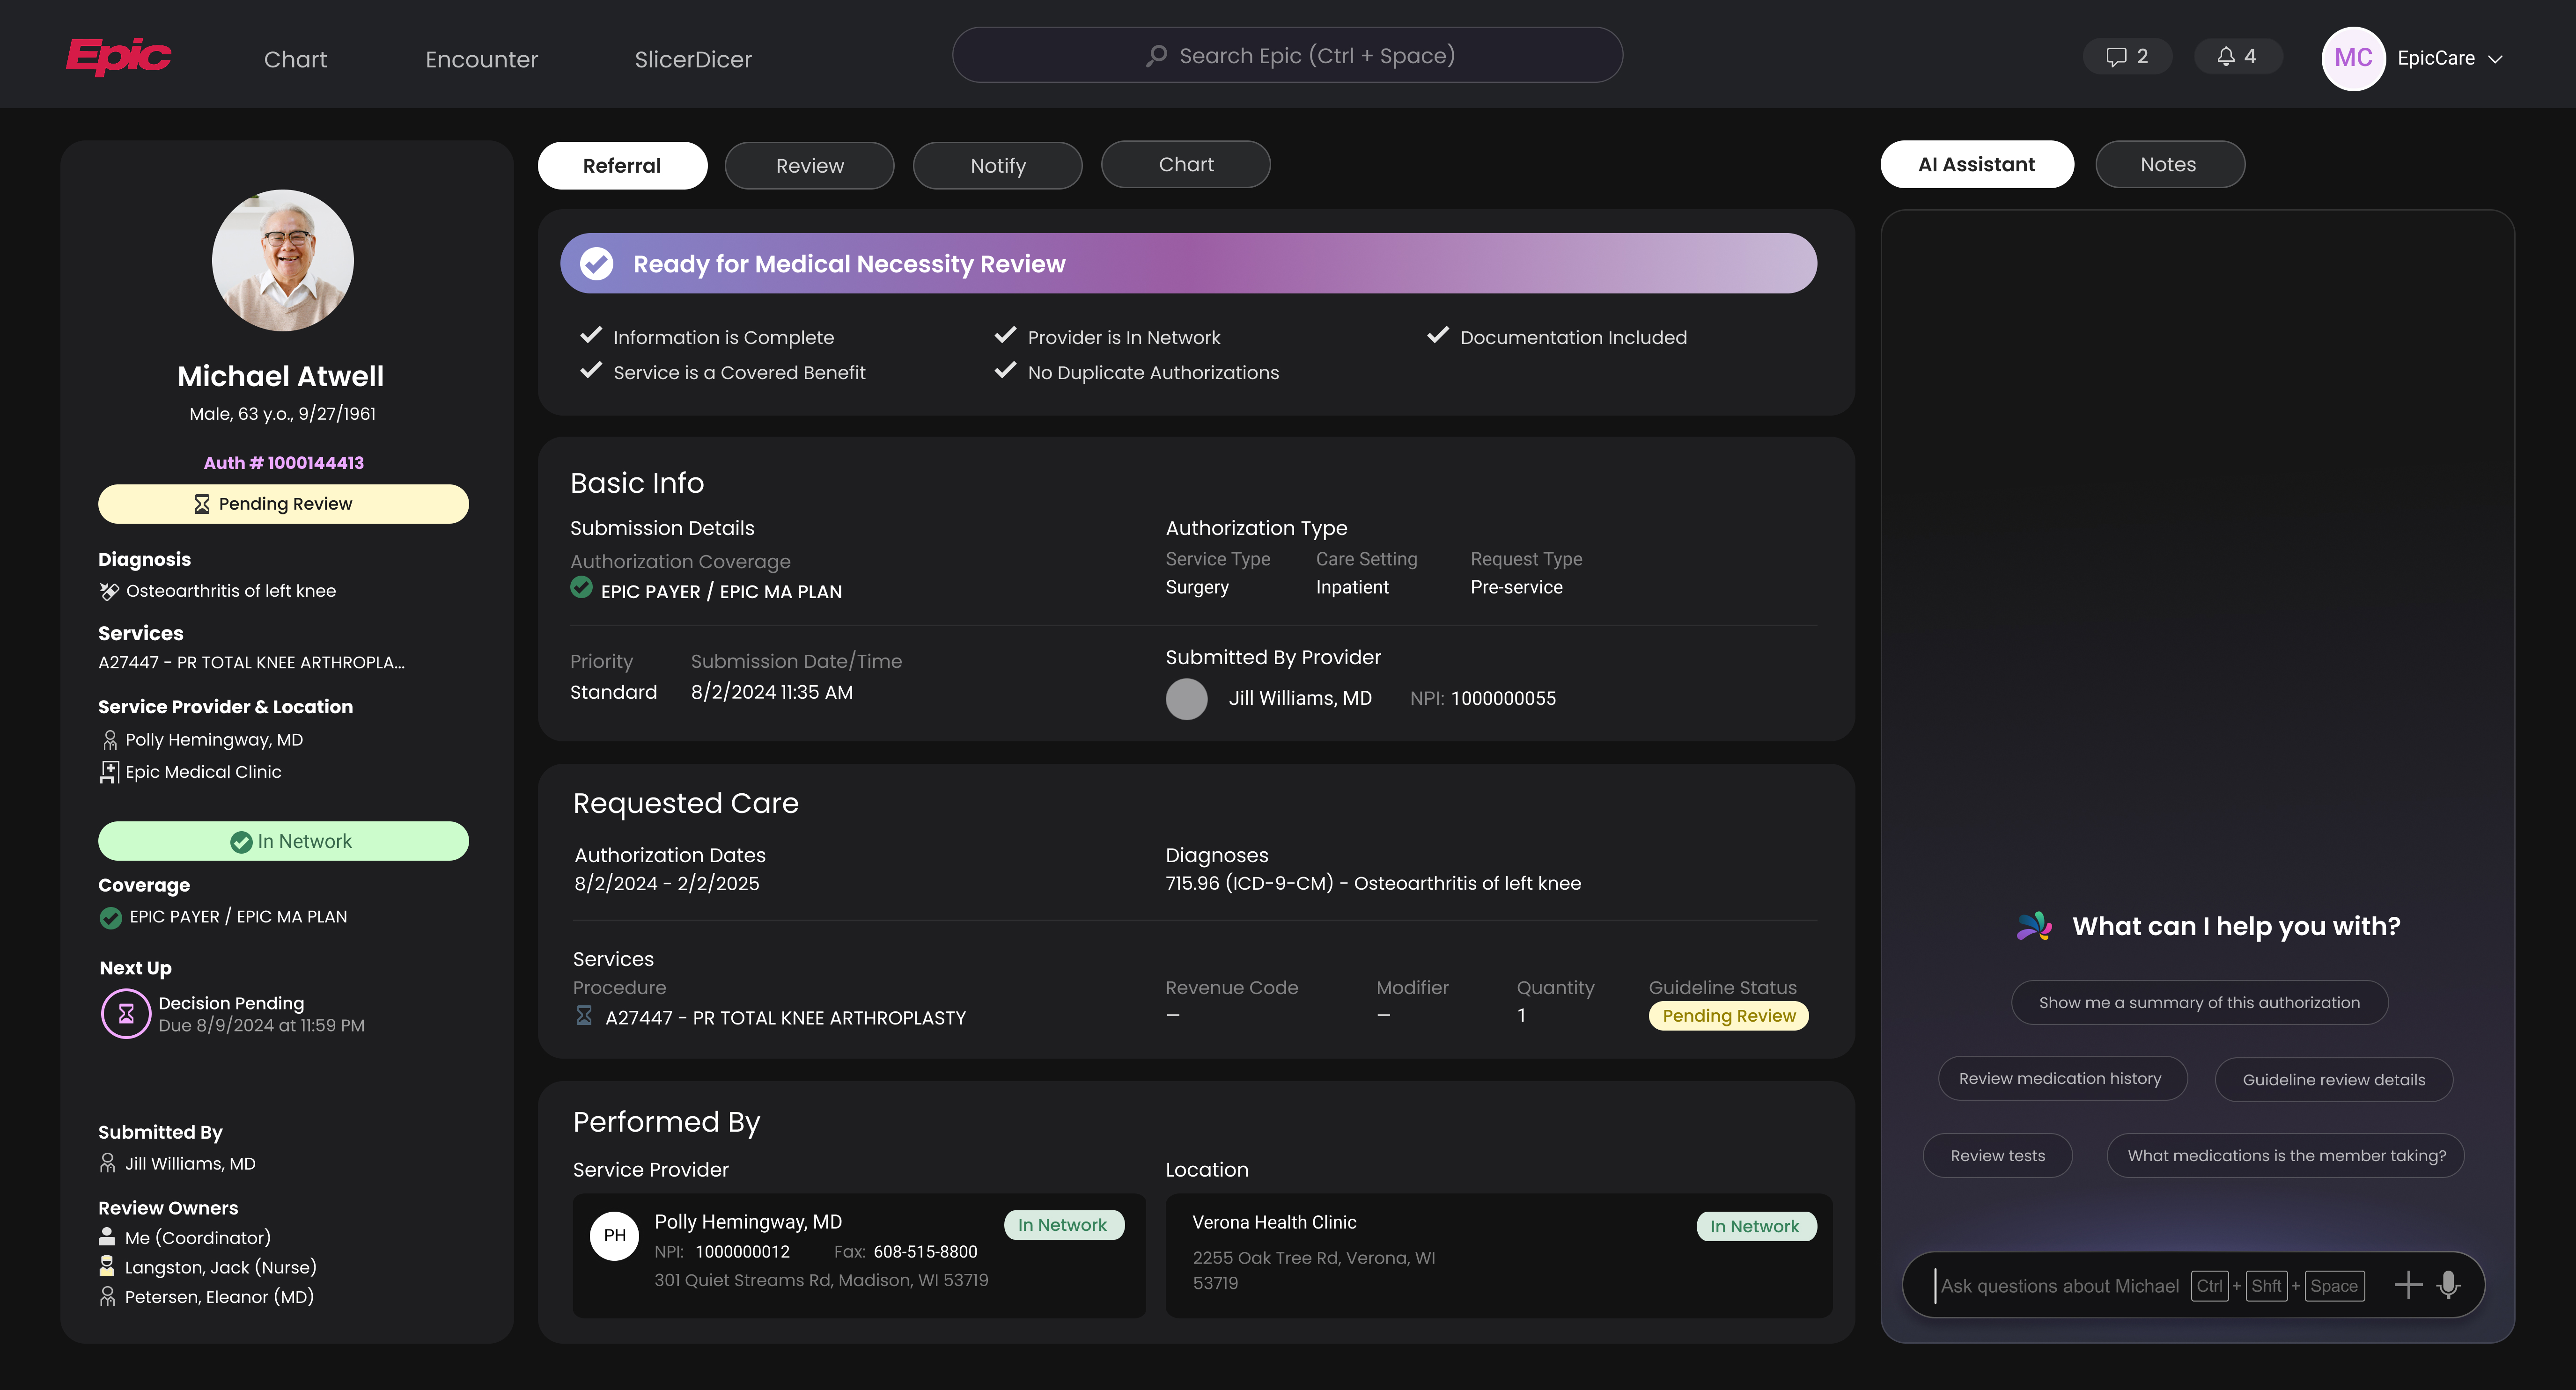
Task: Click the Epic logo
Action: [118, 56]
